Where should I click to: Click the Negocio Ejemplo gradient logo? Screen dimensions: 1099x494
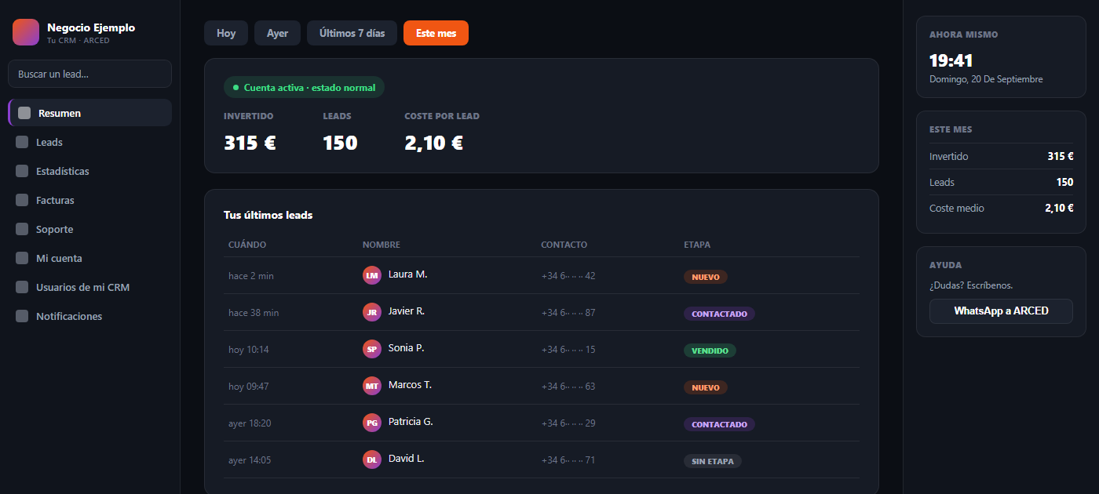tap(26, 32)
